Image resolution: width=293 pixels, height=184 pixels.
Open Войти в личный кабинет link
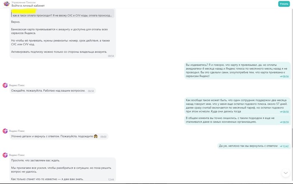click(x=28, y=5)
